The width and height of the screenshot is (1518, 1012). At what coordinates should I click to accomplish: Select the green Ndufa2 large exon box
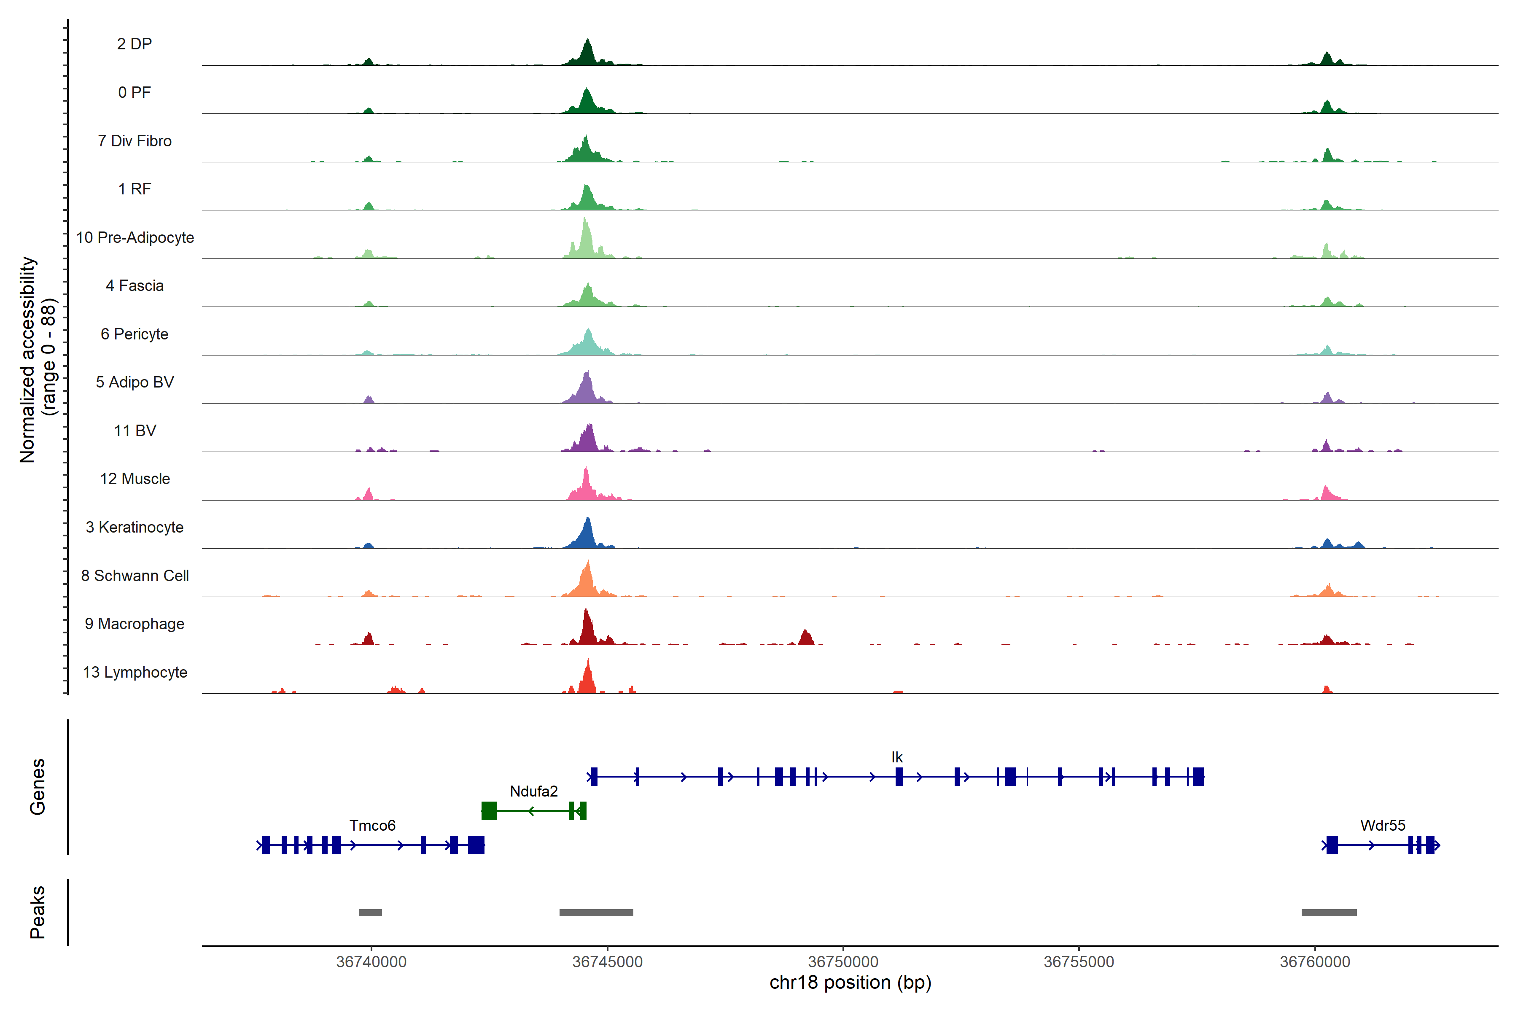point(489,810)
